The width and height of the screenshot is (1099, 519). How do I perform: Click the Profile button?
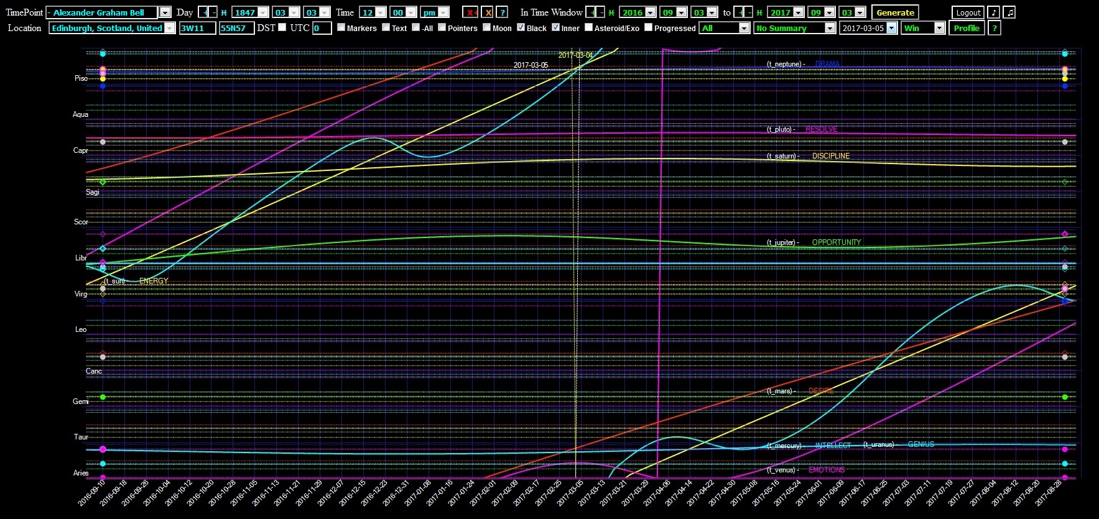click(967, 28)
